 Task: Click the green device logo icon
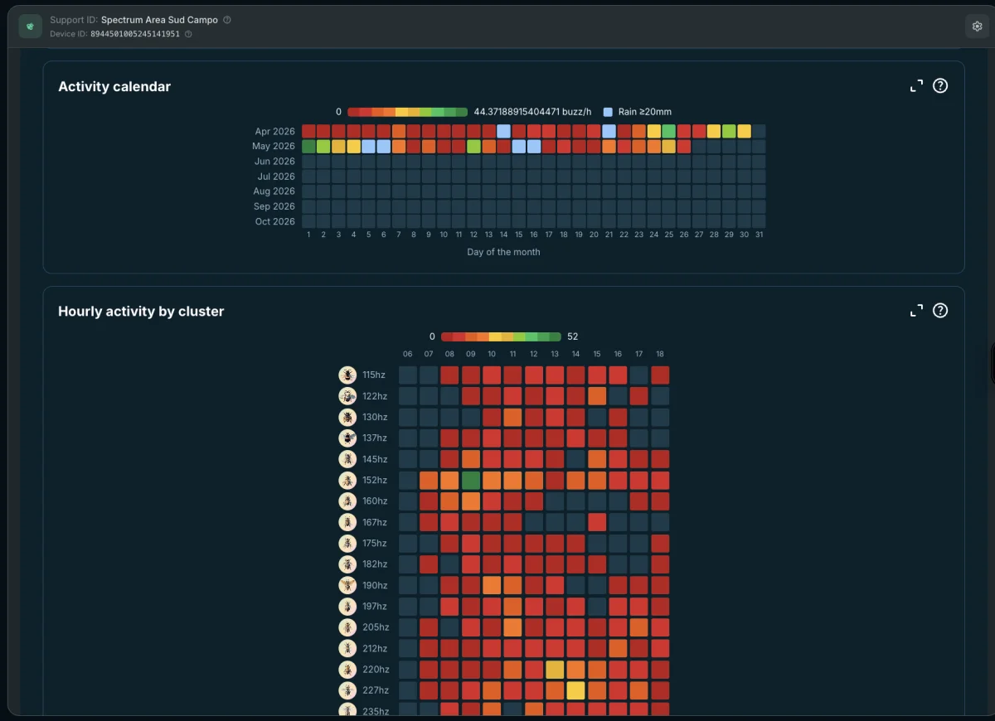coord(31,27)
